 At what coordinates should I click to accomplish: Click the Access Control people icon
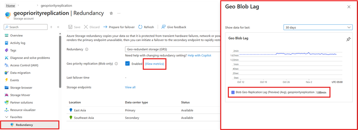pyautogui.click(x=6, y=65)
